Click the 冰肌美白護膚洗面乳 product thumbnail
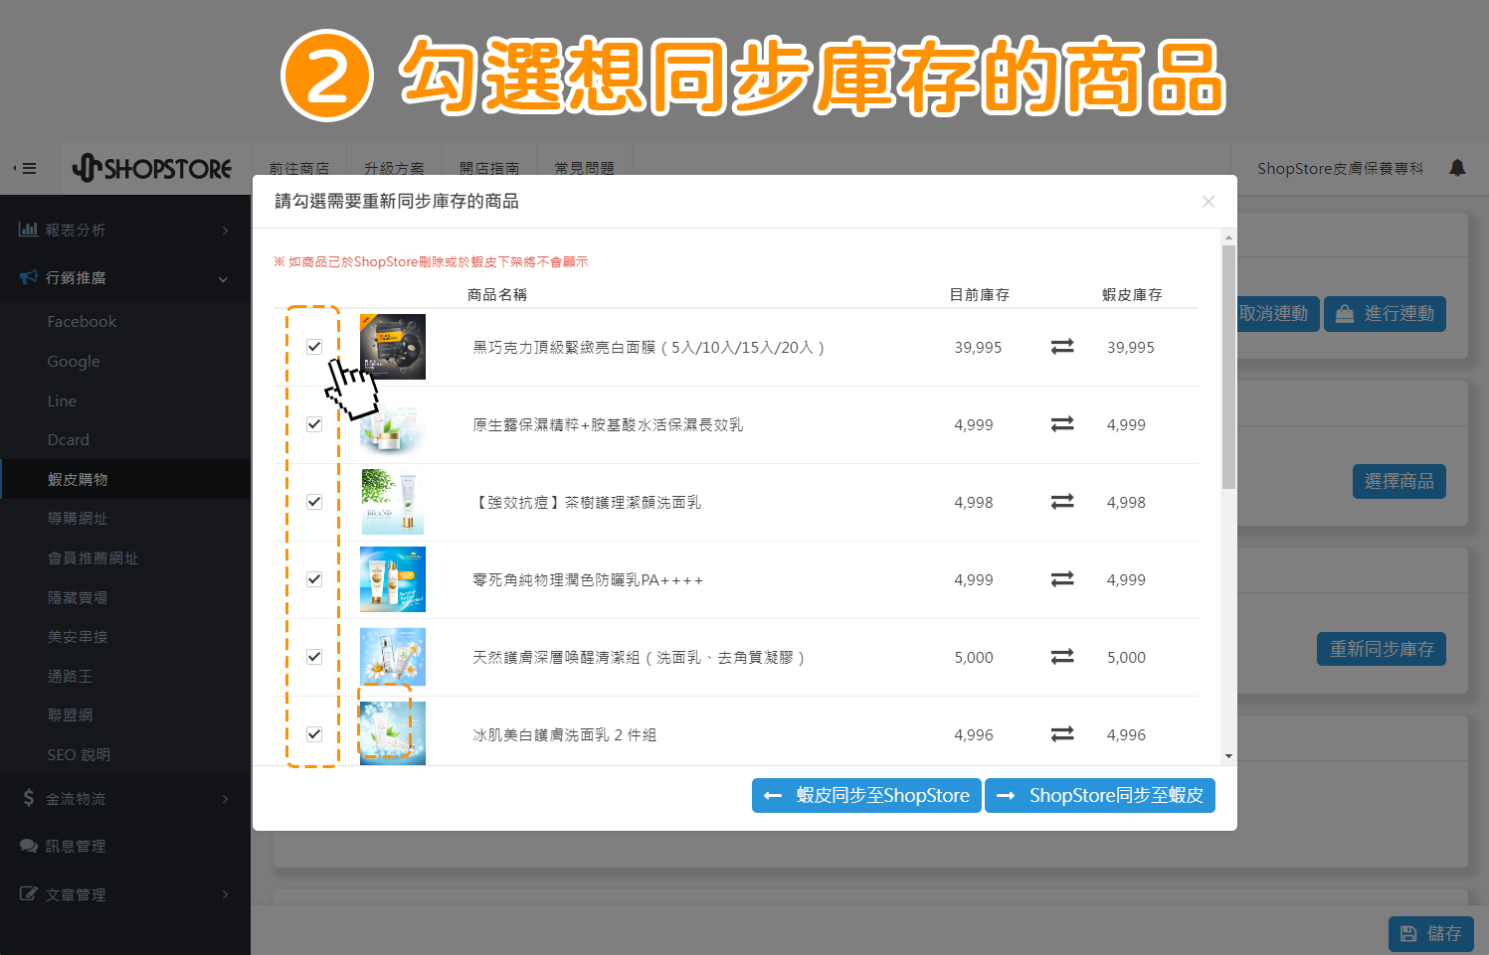Screen dimensions: 1489x955 coord(393,734)
